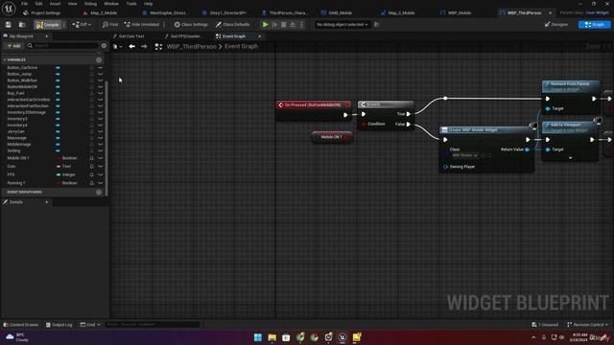The image size is (614, 345).
Task: Select the Buy_Fuel variable
Action: coord(15,93)
